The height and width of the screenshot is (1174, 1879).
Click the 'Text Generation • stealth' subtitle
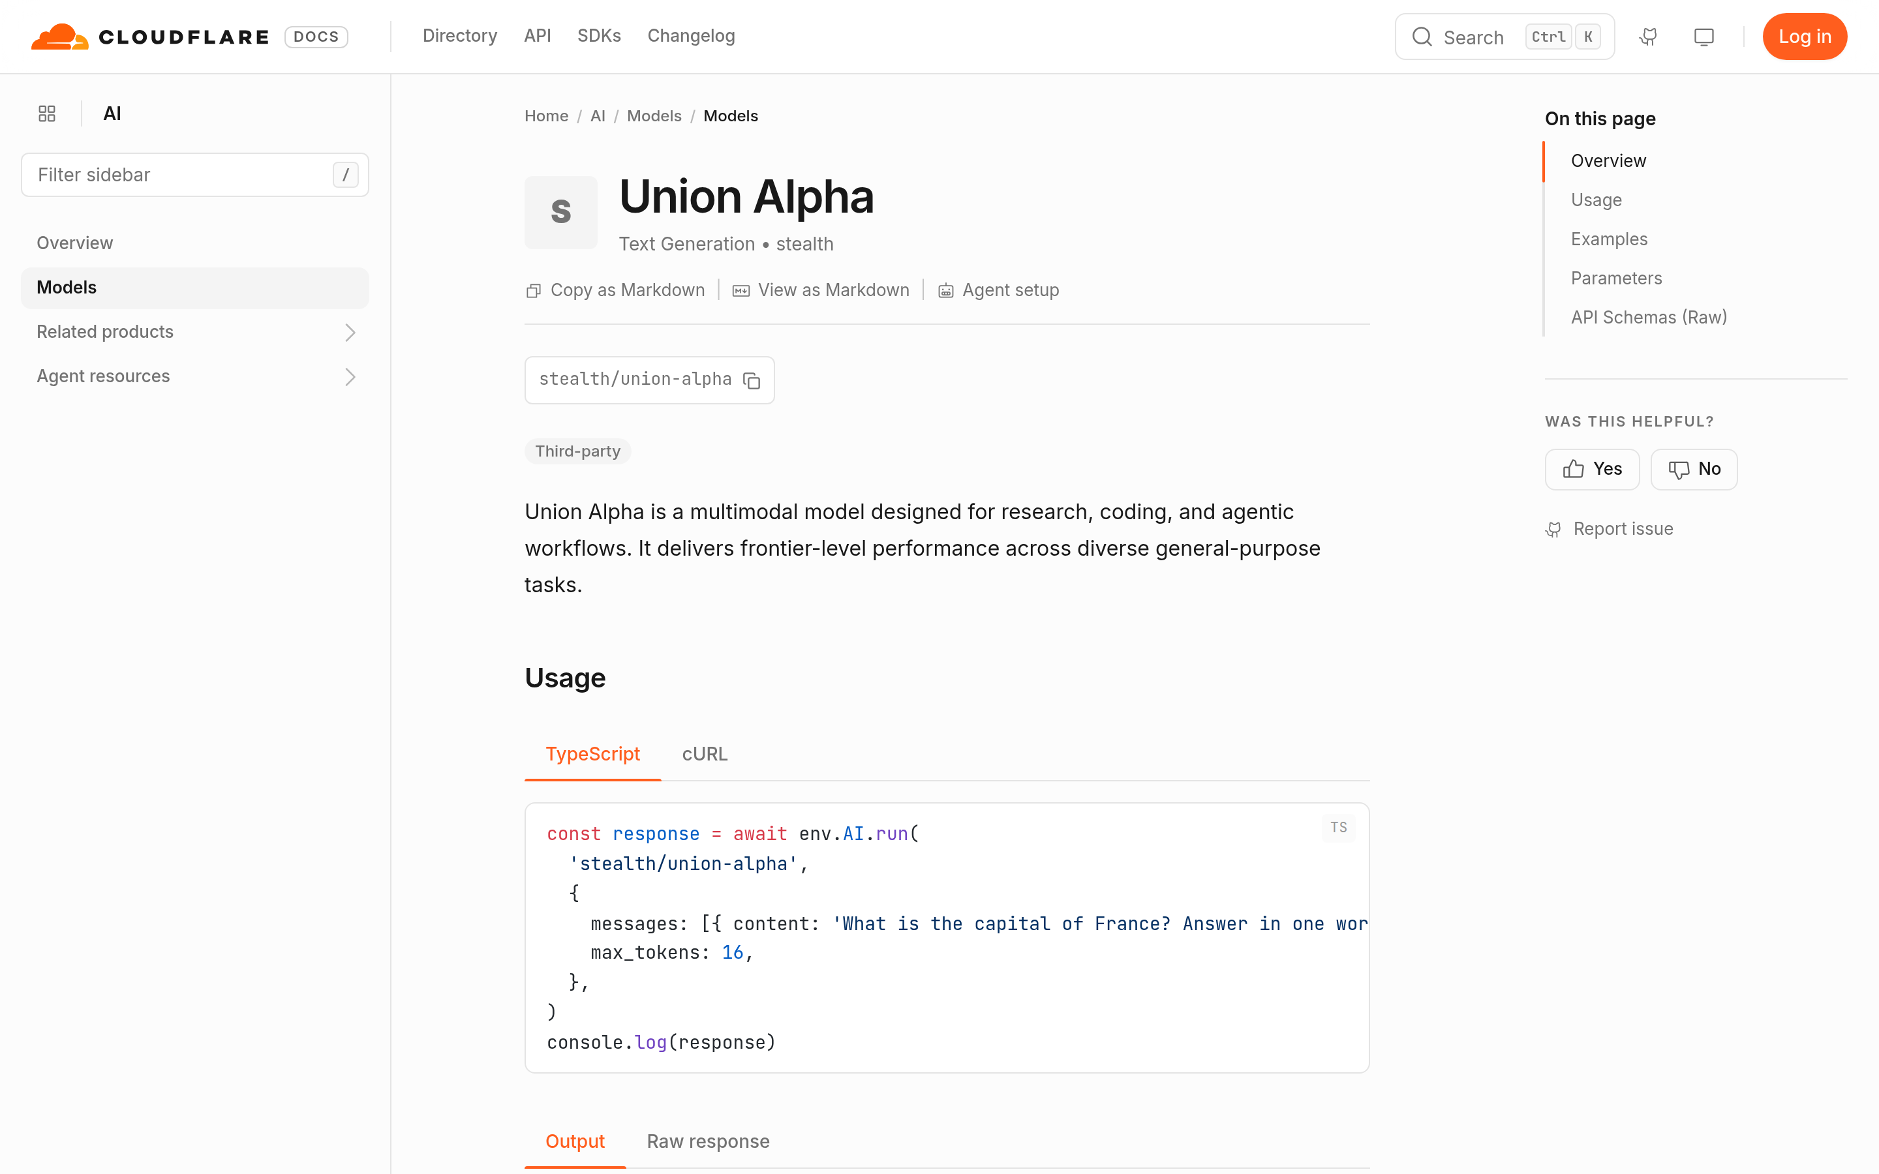pyautogui.click(x=726, y=244)
